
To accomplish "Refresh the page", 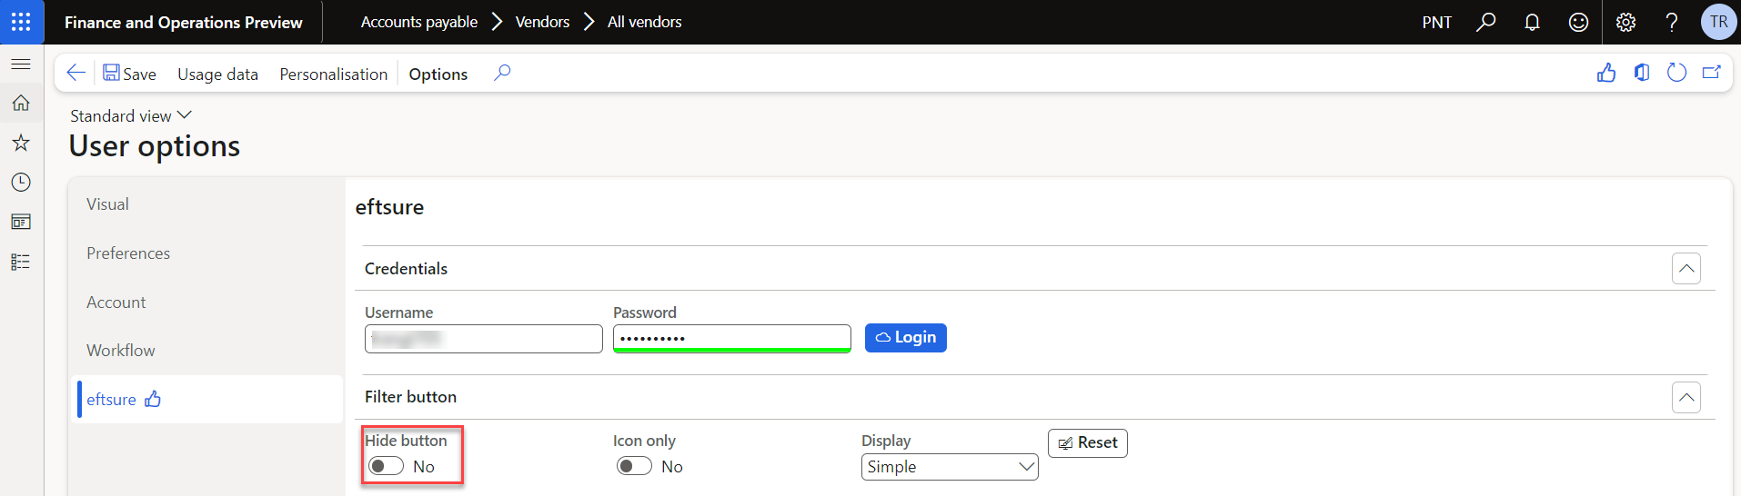I will [x=1676, y=73].
